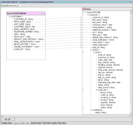Viewport: 133px width, 125px height.
Task: Click the Return panel vertical scrollbar thumb
Action: pos(131,58)
